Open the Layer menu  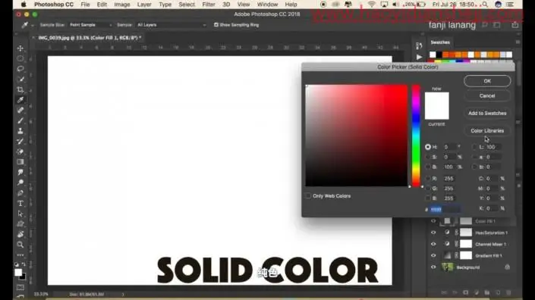coord(144,5)
